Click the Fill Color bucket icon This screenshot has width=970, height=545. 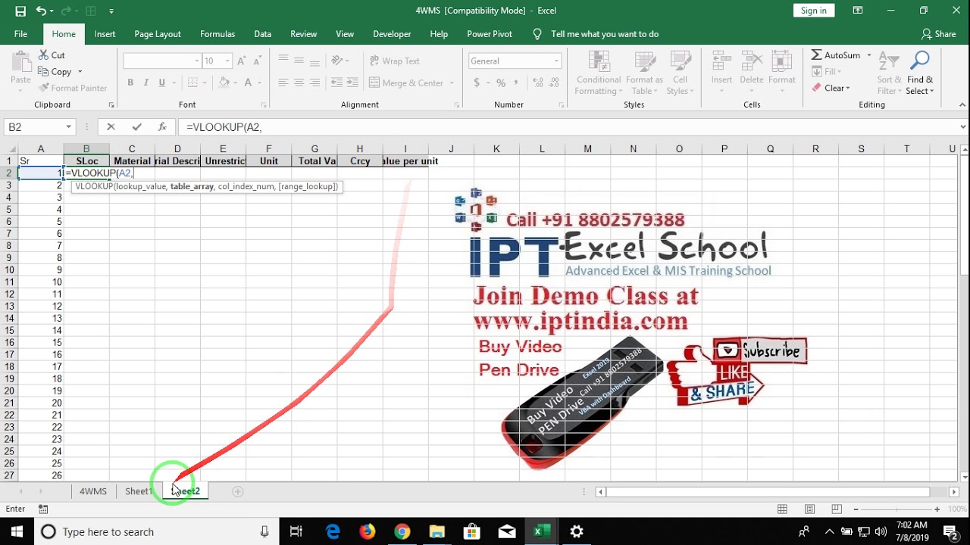[x=224, y=83]
